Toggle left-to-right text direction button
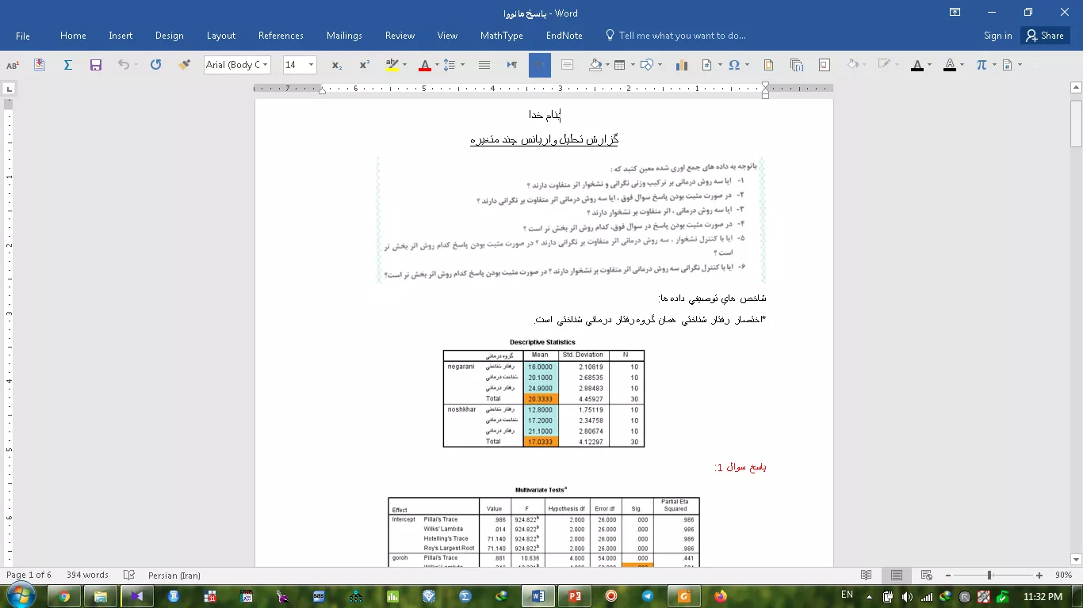1083x608 pixels. [x=512, y=65]
